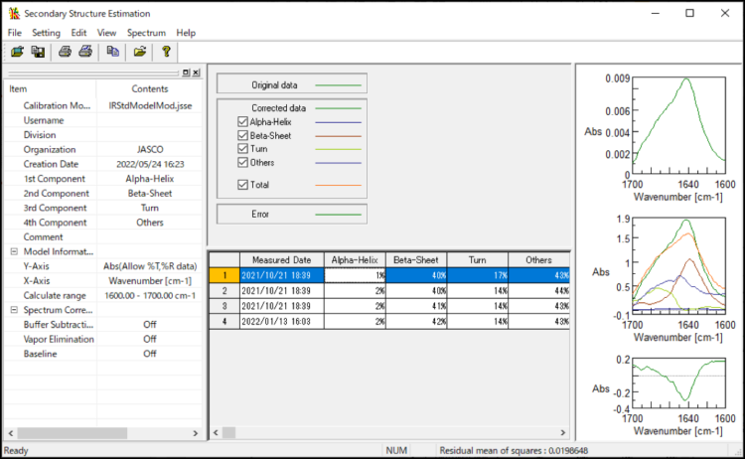Click the Beta-Sheet column header
Screen dimensions: 745x459
416,259
